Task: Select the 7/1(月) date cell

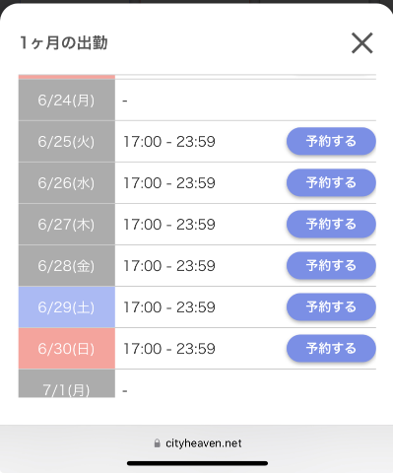Action: [67, 383]
